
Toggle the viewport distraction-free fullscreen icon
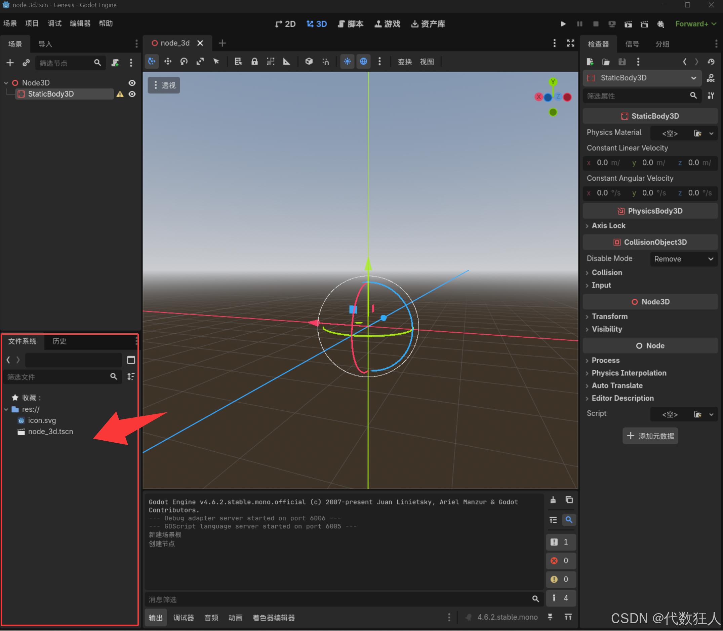(x=571, y=43)
